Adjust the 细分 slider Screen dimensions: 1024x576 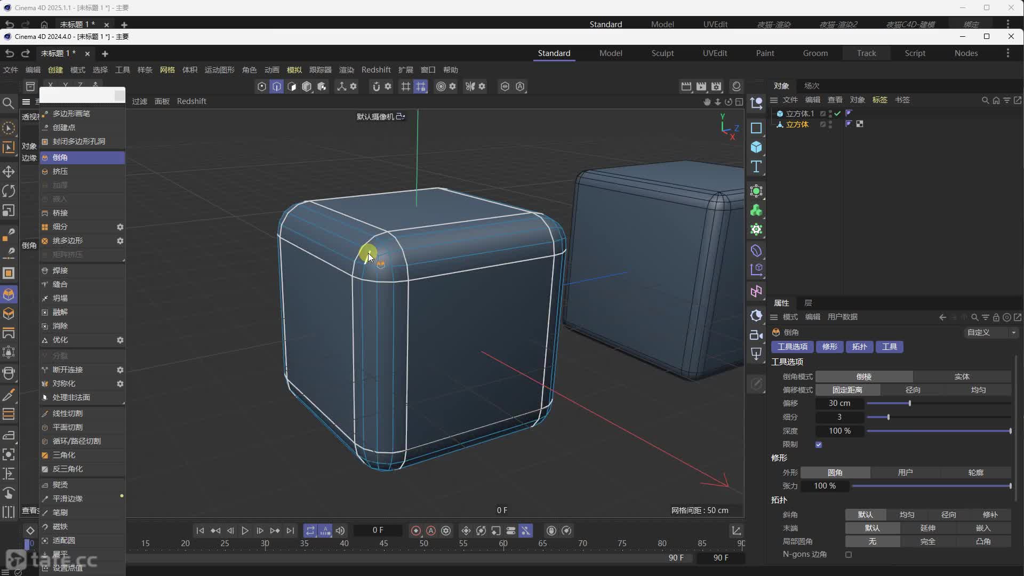[x=939, y=418]
